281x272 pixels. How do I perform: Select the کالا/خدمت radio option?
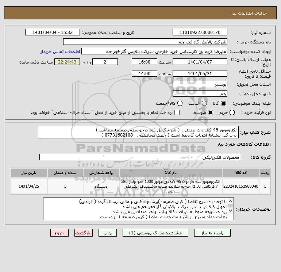pos(180,103)
